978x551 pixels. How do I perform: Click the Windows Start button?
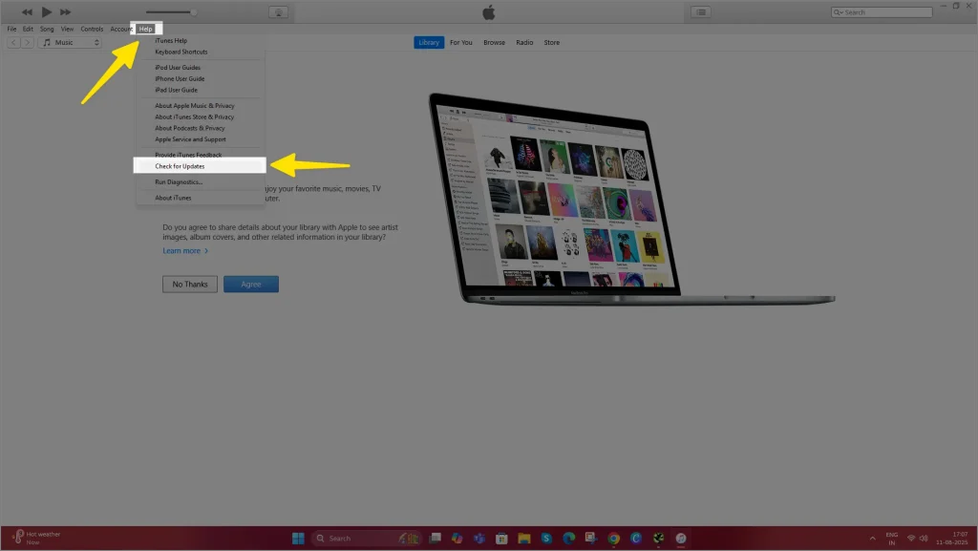[x=298, y=539]
